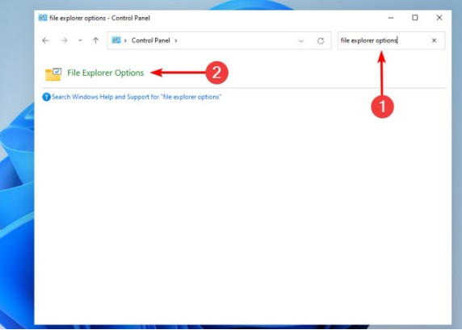The image size is (462, 330).
Task: Open File Explorer Options result
Action: 106,73
